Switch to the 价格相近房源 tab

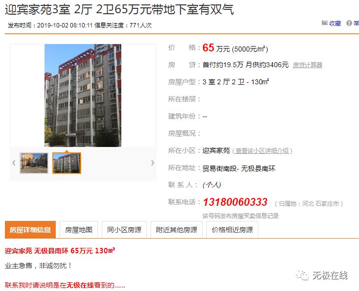[232, 230]
